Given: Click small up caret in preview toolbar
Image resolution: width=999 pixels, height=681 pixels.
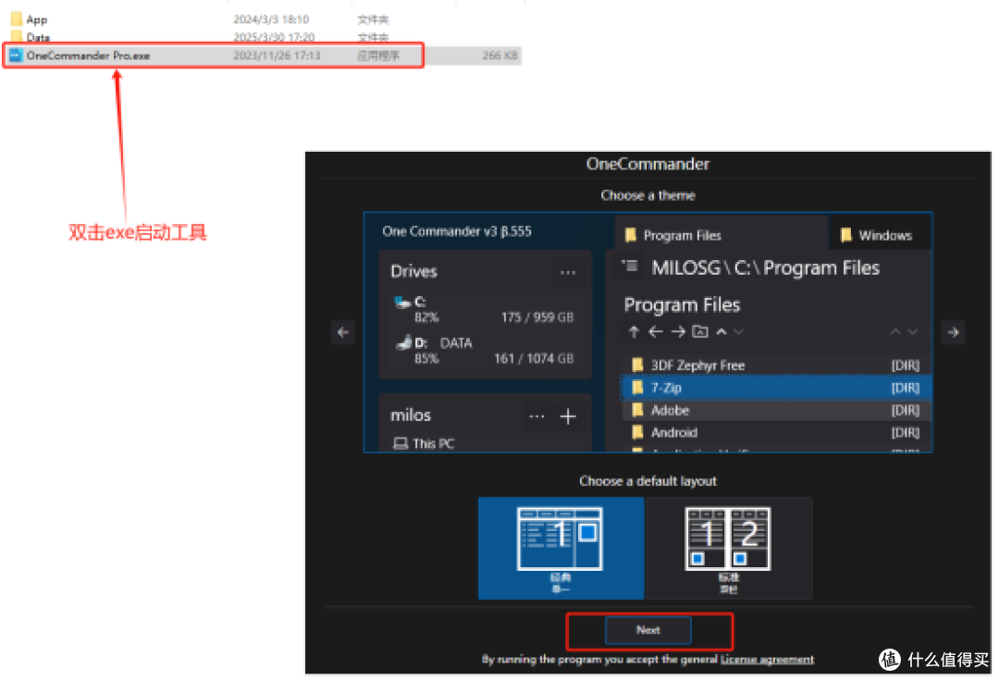Looking at the screenshot, I should pyautogui.click(x=721, y=331).
